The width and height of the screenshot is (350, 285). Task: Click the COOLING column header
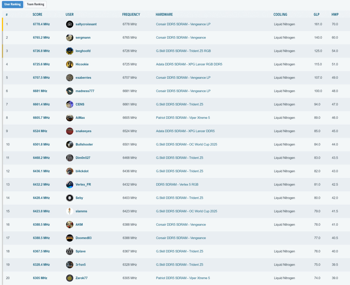tap(280, 15)
